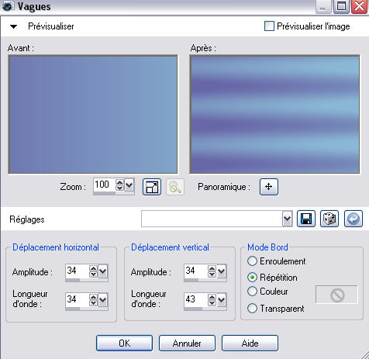Viewport: 369px width, 359px height.
Task: Click the Panoramique navigate cross icon
Action: (x=269, y=187)
